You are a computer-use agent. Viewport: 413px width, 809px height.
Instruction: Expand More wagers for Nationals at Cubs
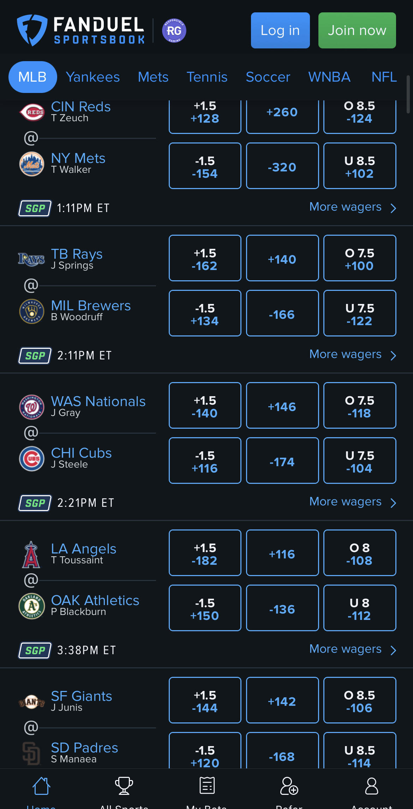353,502
